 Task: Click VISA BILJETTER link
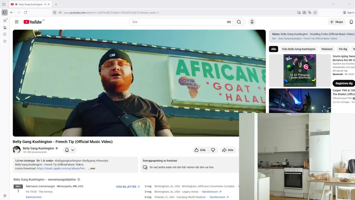click(x=128, y=187)
